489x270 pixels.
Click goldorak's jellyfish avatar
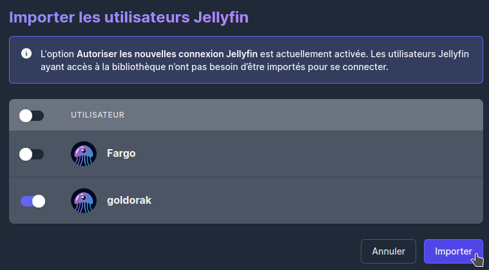pyautogui.click(x=84, y=201)
